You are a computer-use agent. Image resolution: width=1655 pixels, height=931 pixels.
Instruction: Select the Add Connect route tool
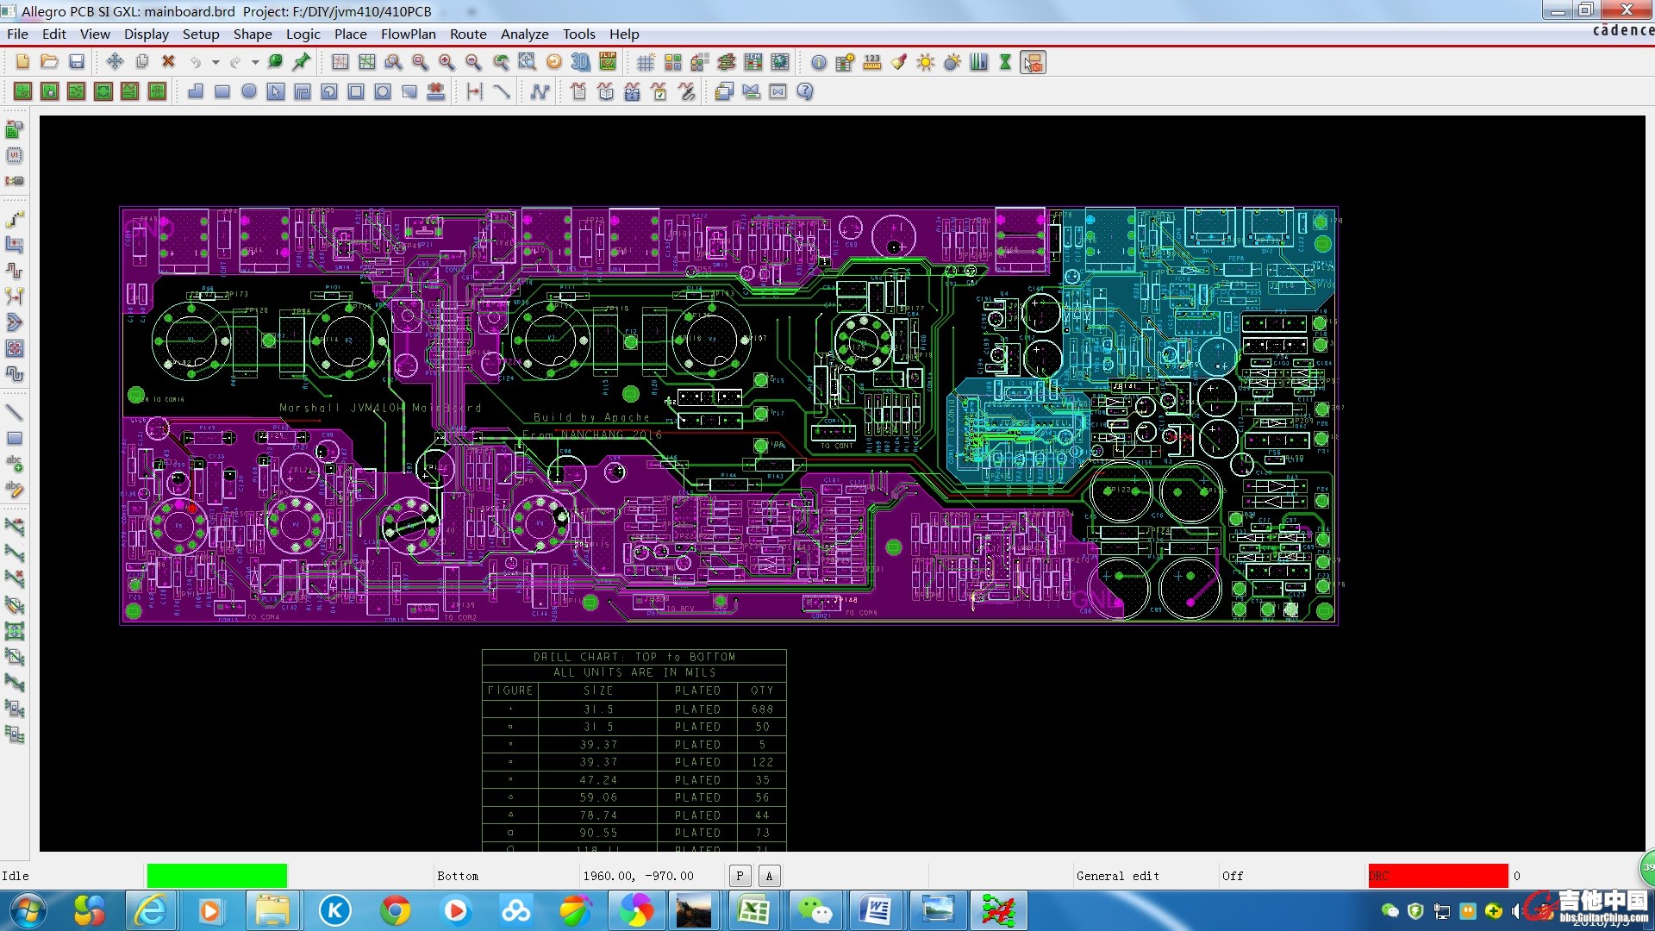(x=15, y=220)
